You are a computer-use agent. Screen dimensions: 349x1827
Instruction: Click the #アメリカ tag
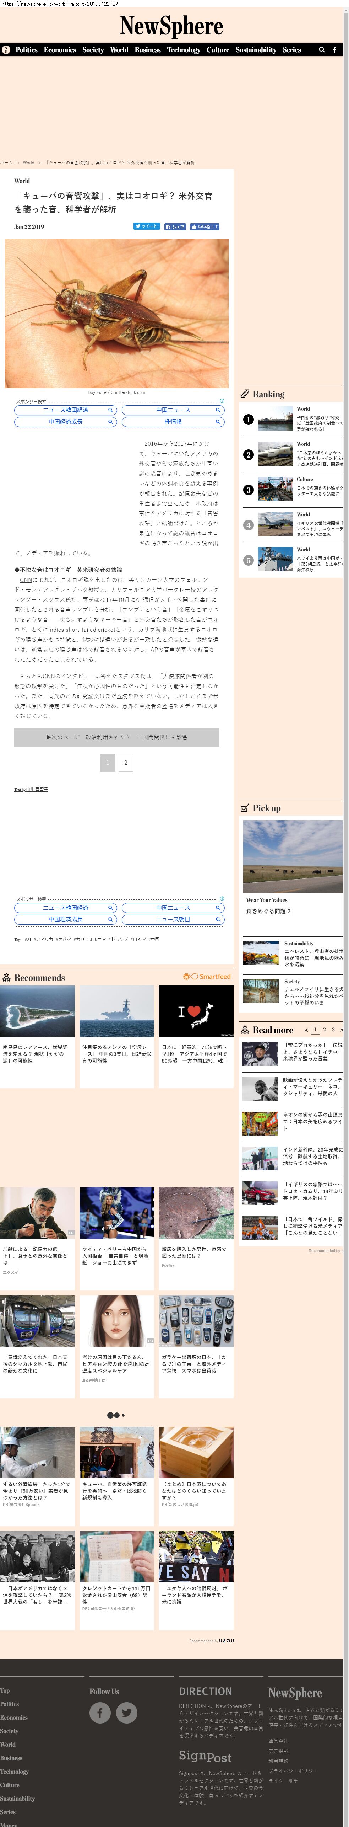43,939
